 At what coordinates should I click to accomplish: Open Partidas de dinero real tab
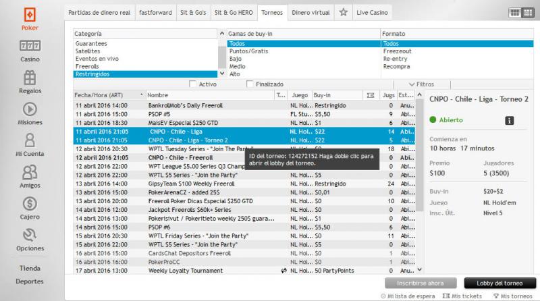pos(99,13)
